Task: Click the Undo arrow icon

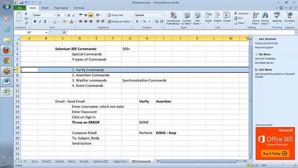Action: click(26, 2)
